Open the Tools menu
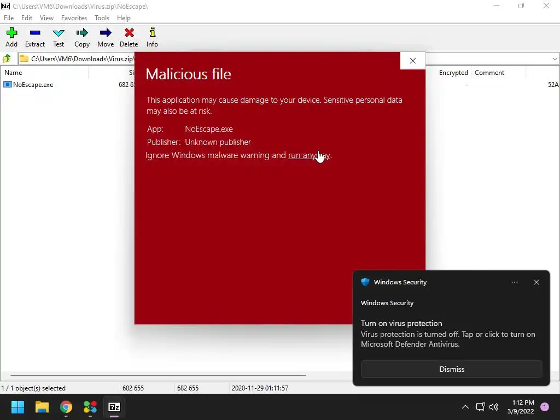 click(x=102, y=18)
